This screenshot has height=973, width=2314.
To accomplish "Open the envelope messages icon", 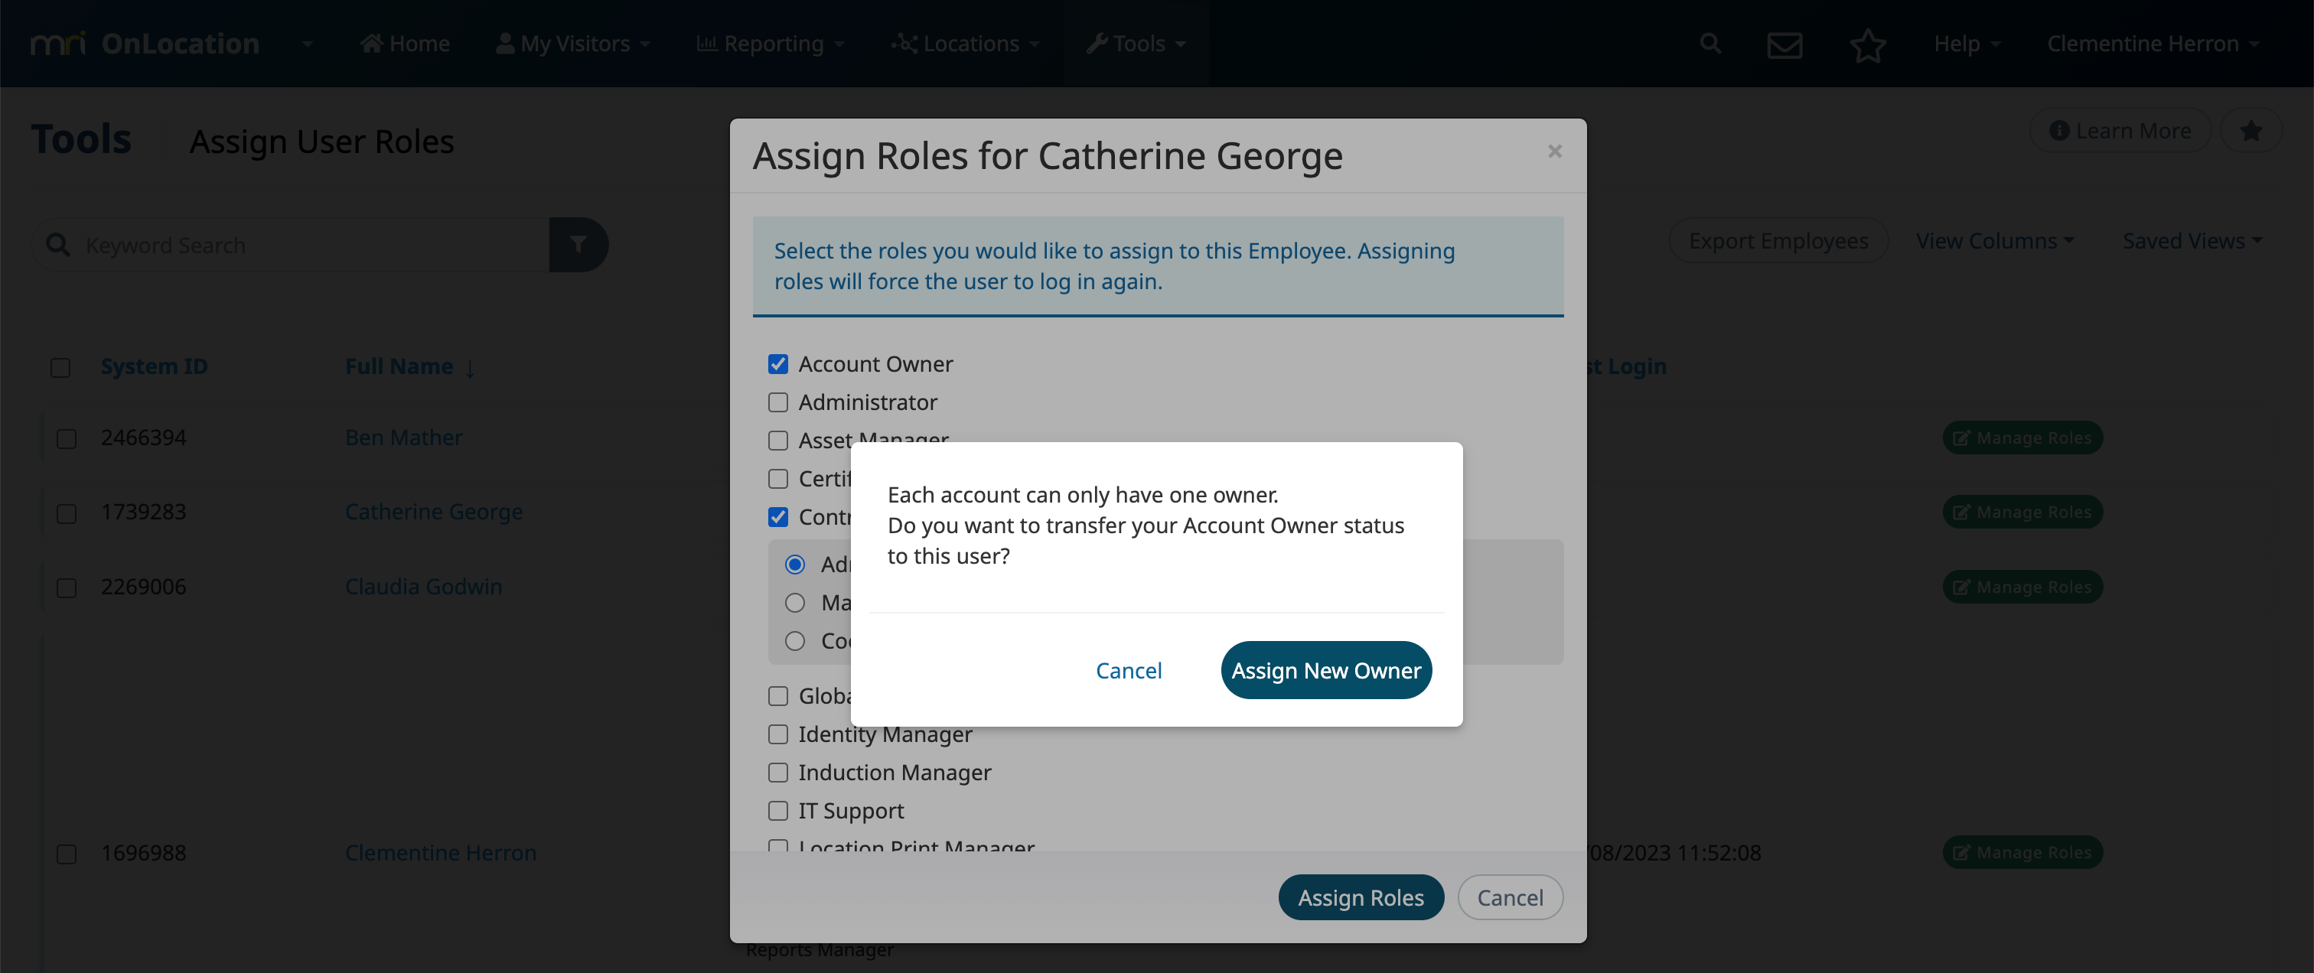I will point(1784,44).
